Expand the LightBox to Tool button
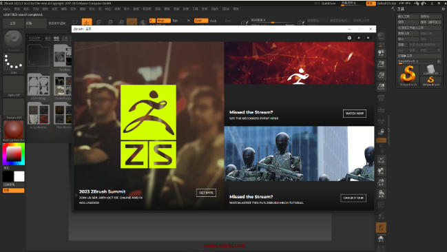Image resolution: width=447 pixels, height=252 pixels. 419,56
